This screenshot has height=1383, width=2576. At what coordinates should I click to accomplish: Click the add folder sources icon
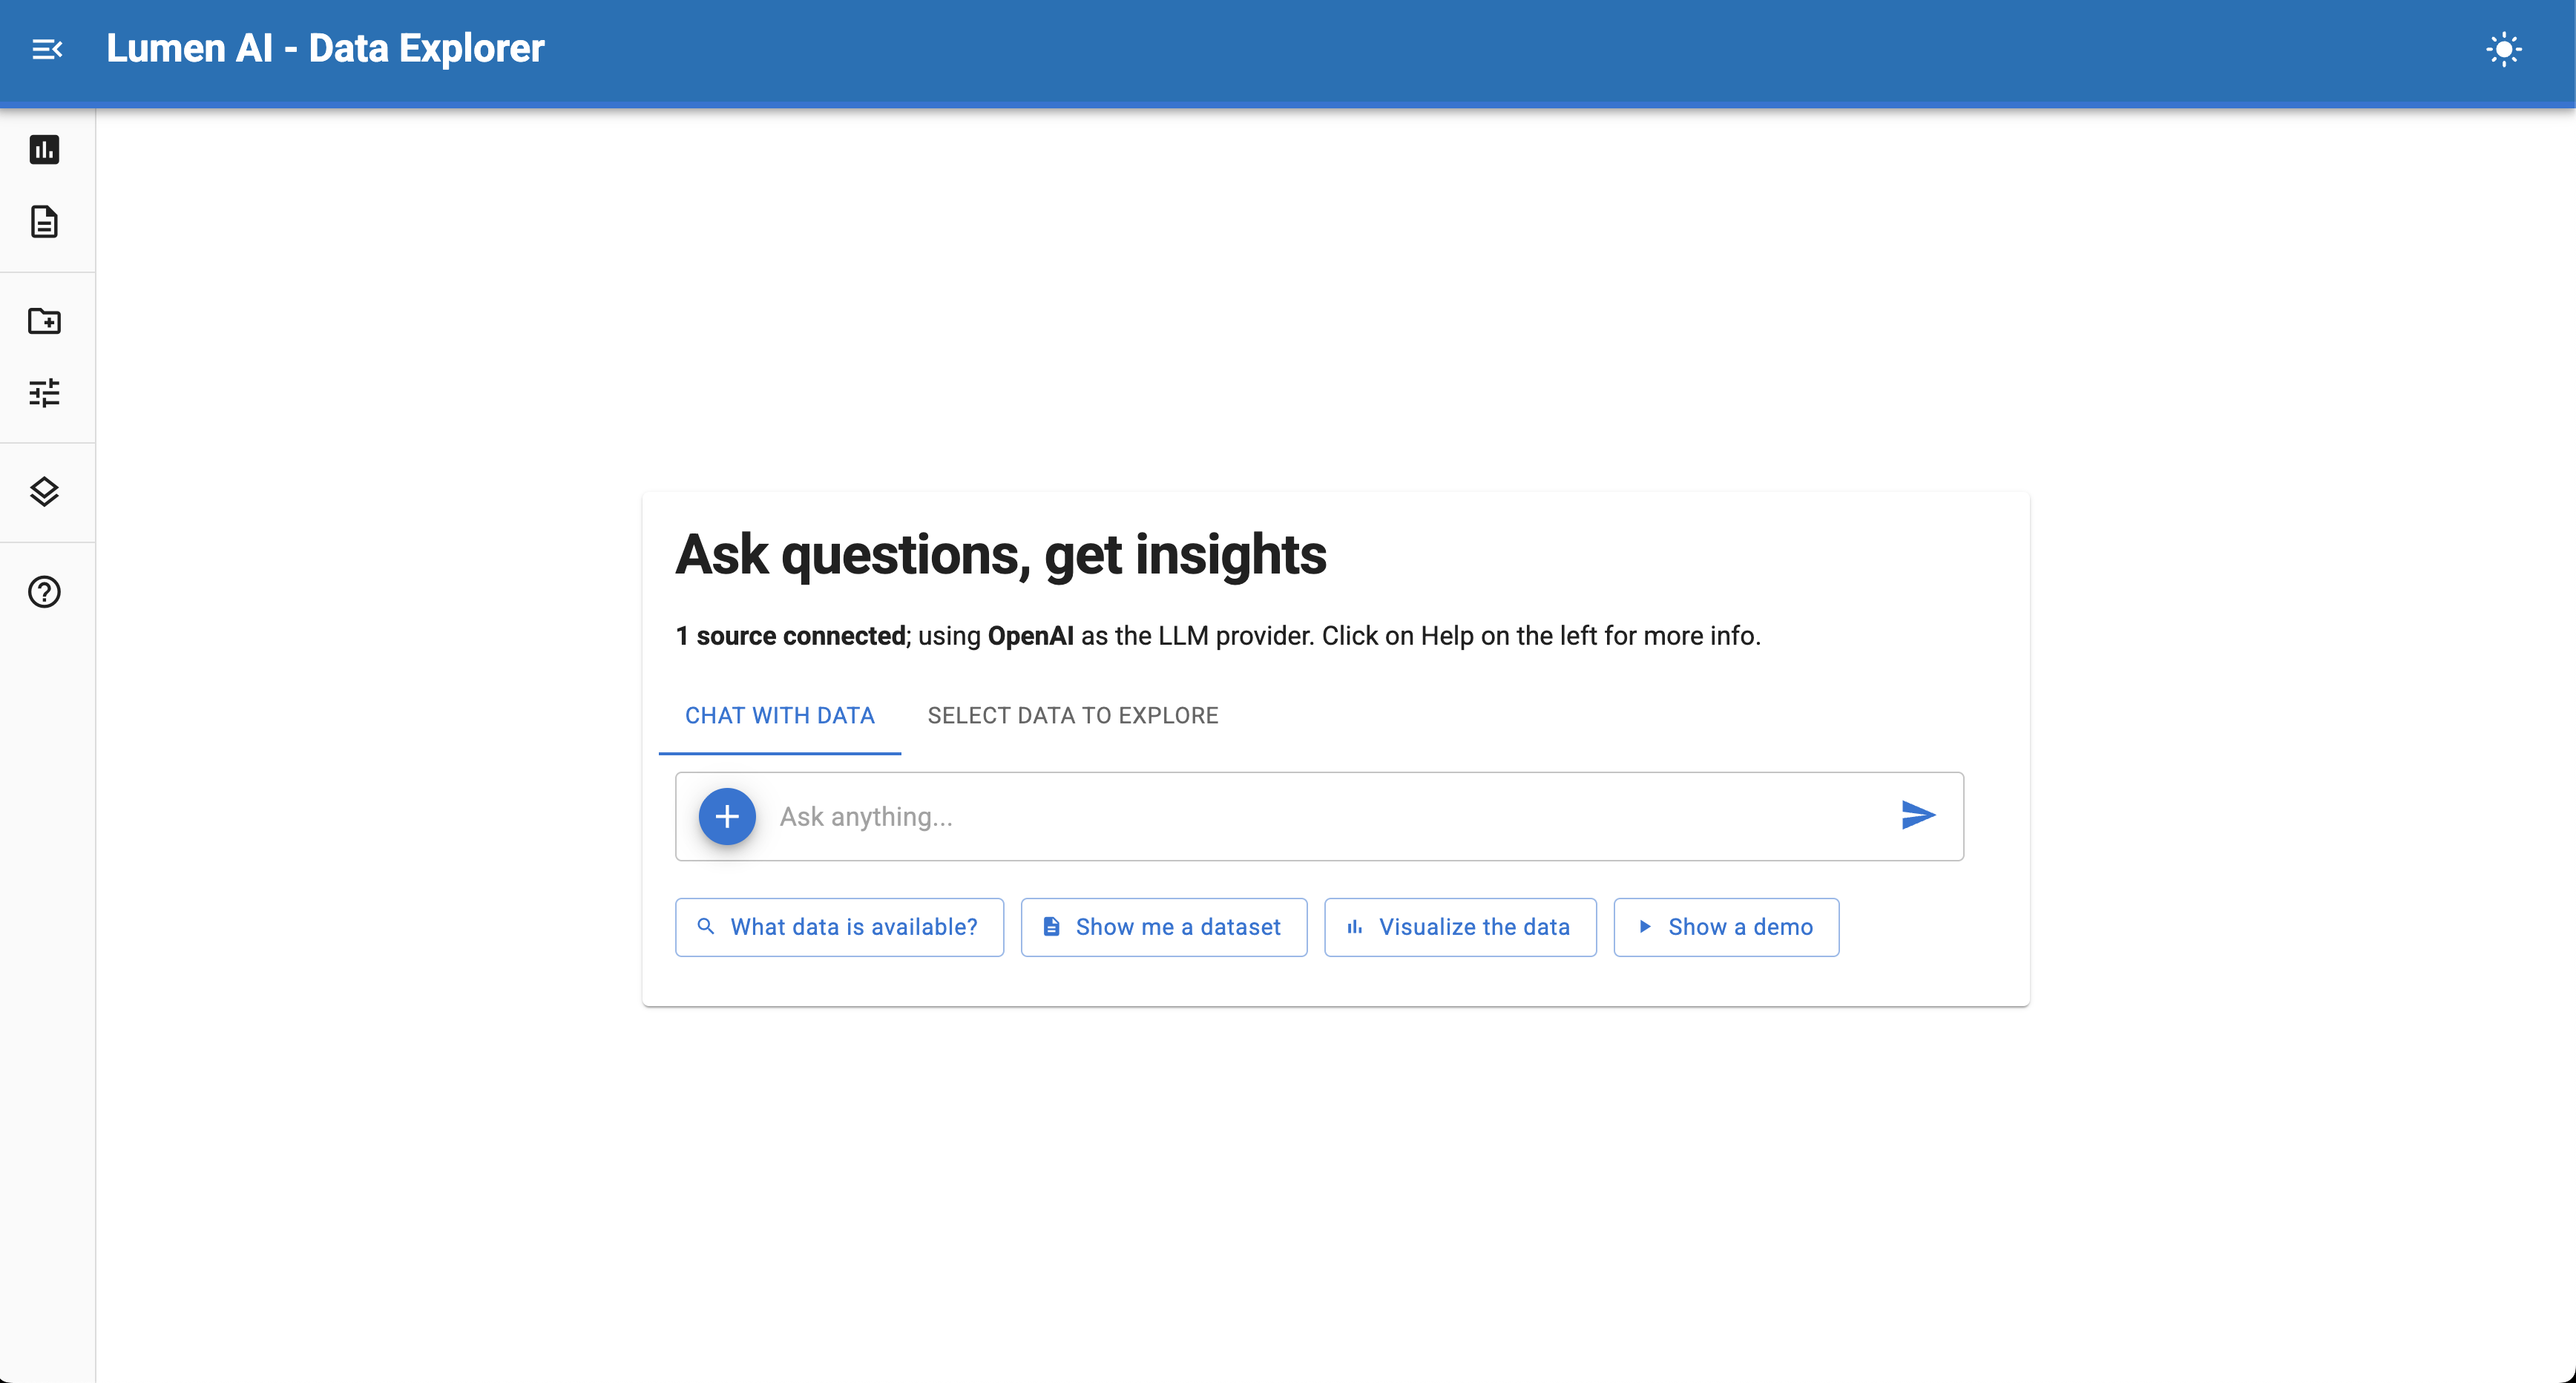tap(44, 321)
